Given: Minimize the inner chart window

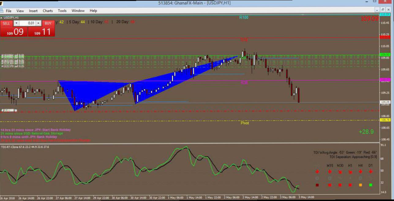Looking at the screenshot, I should pyautogui.click(x=377, y=10).
